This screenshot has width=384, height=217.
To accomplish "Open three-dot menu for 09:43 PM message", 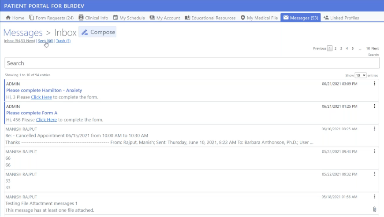I will coord(374,151).
